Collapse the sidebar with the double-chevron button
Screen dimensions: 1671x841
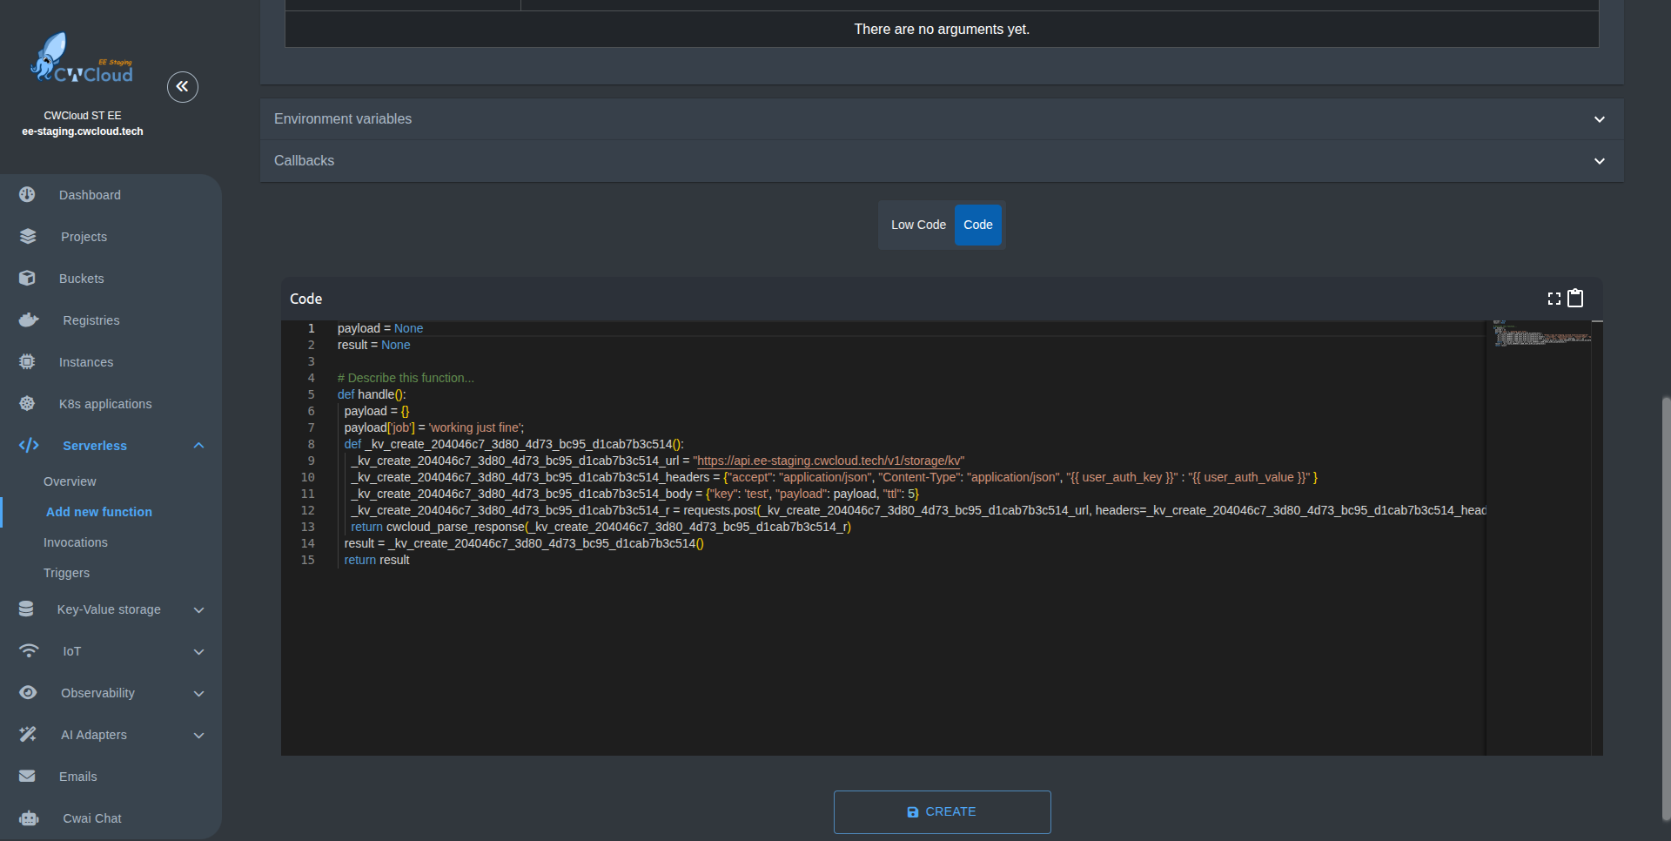coord(182,87)
